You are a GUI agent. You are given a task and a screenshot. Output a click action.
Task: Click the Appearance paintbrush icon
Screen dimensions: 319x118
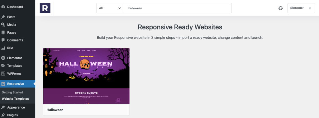point(3,107)
